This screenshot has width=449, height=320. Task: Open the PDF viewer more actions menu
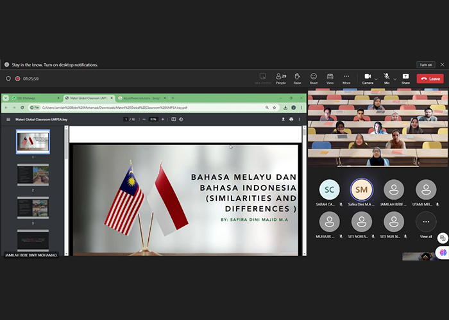click(300, 119)
